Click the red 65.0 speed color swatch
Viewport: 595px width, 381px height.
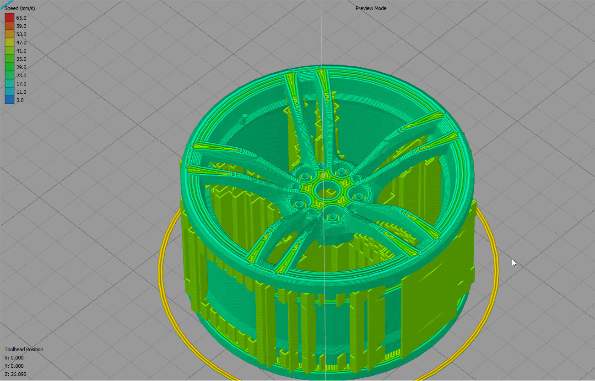tap(10, 18)
